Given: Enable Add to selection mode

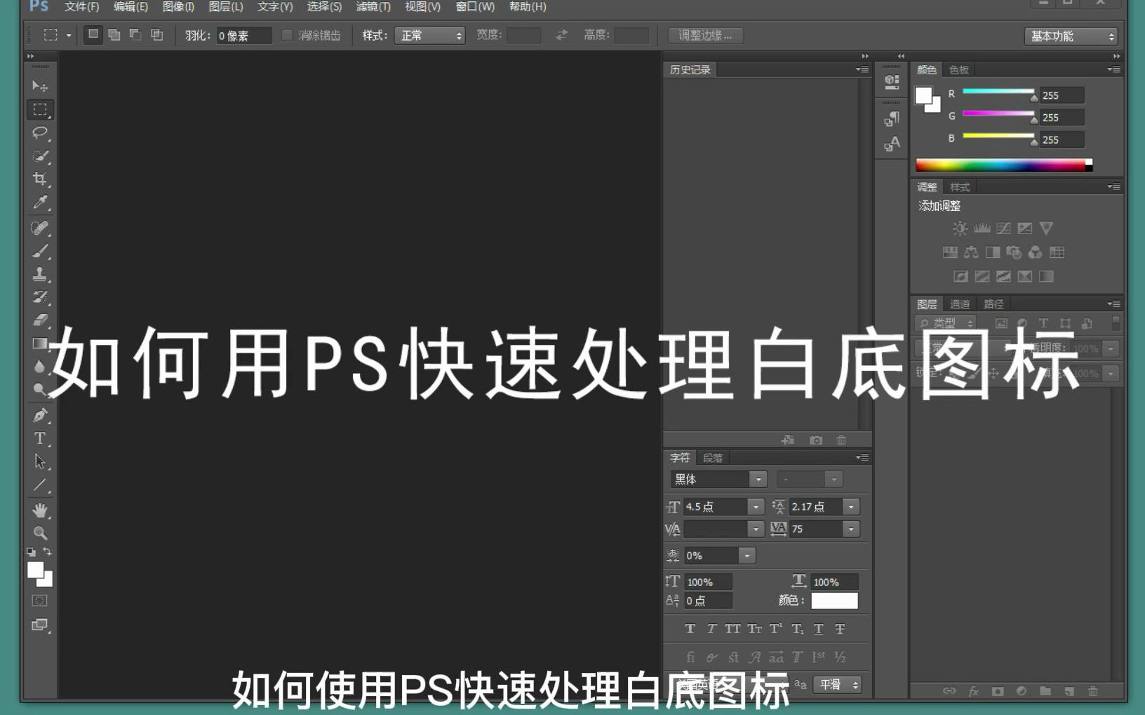Looking at the screenshot, I should 114,34.
